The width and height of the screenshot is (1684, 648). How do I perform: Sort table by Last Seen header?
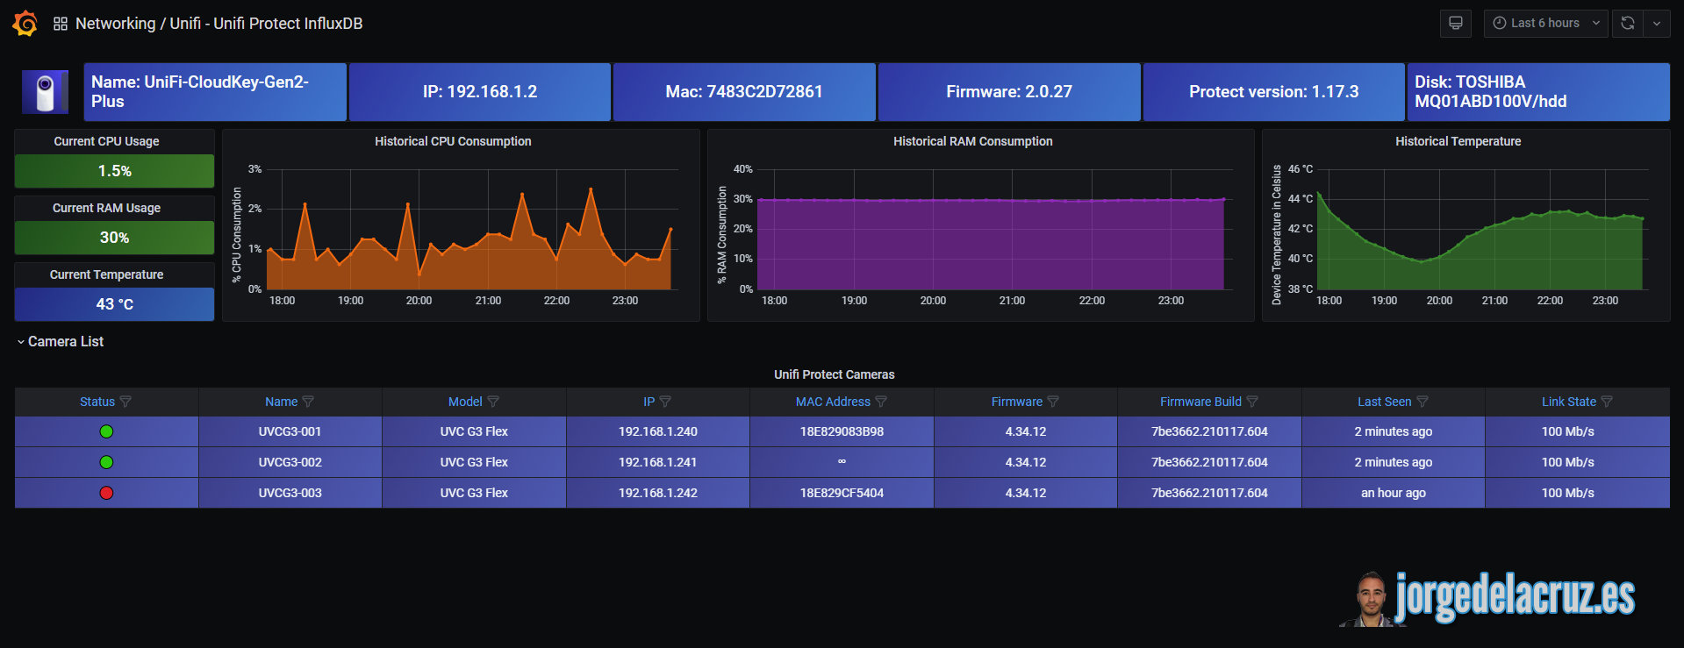click(1384, 402)
